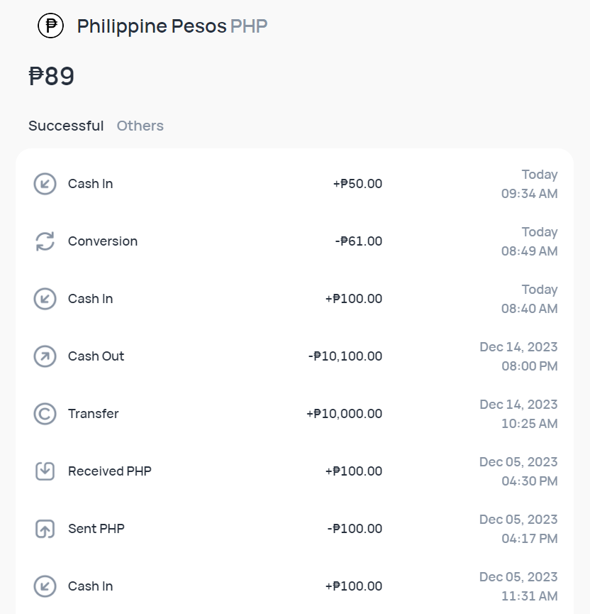
Task: Click the Sent PHP upload icon
Action: (44, 528)
